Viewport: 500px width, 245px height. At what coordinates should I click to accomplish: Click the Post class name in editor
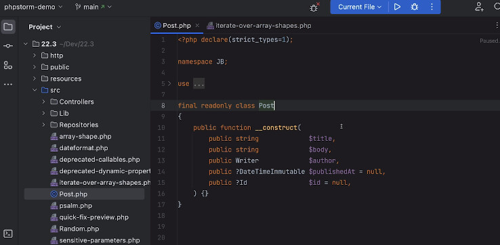(266, 106)
